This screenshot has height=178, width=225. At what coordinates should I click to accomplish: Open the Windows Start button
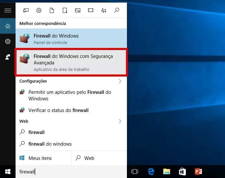(x=8, y=172)
